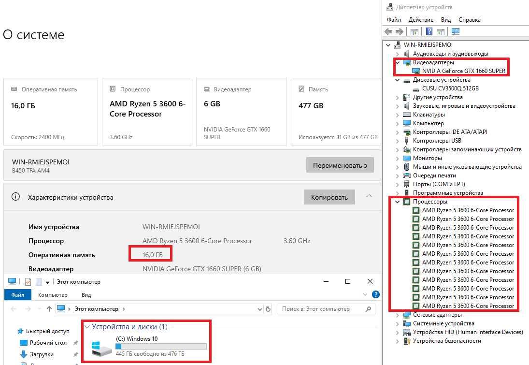529x365 pixels.
Task: Select the Компьютер category icon in Device Manager
Action: coord(407,123)
